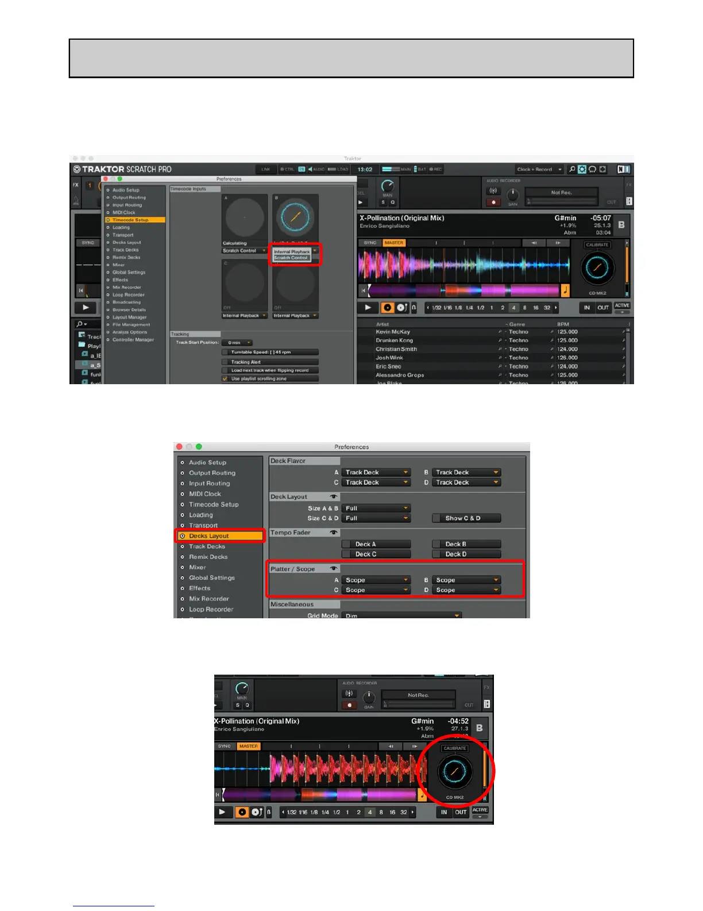Image resolution: width=703 pixels, height=911 pixels.
Task: Toggle fullscreen icon in Traktor header
Action: [602, 169]
